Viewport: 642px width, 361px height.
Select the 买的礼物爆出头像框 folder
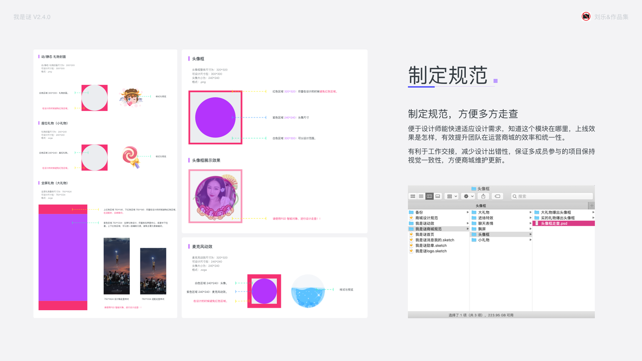tap(564, 218)
